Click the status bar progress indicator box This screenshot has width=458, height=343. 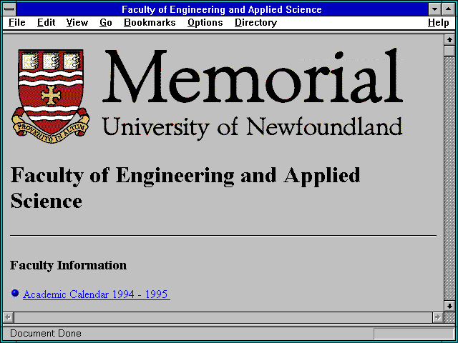(414, 334)
